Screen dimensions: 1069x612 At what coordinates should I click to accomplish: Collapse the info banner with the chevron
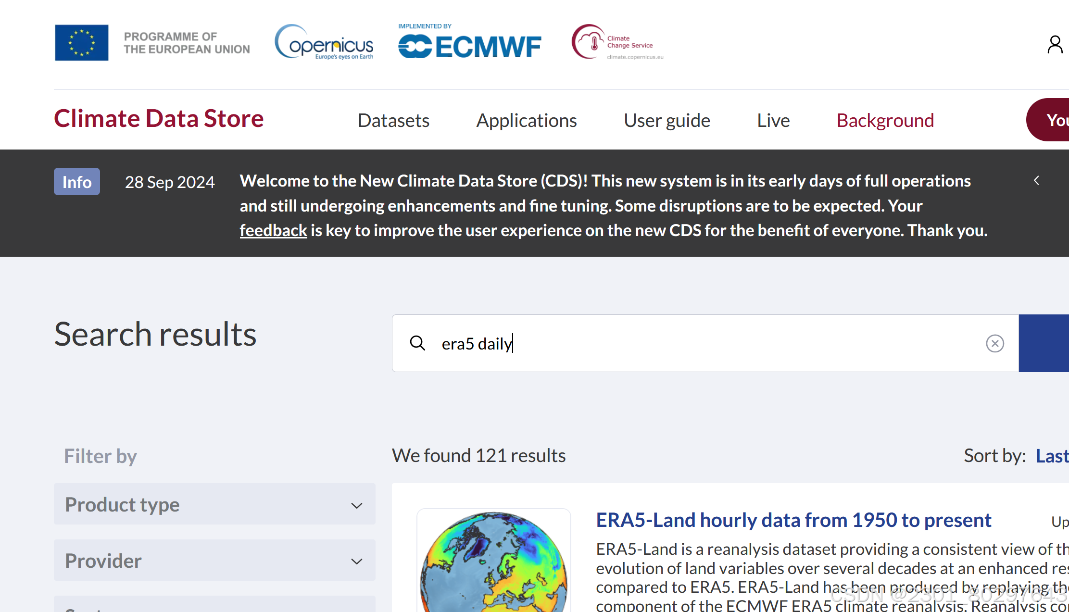[x=1036, y=181]
